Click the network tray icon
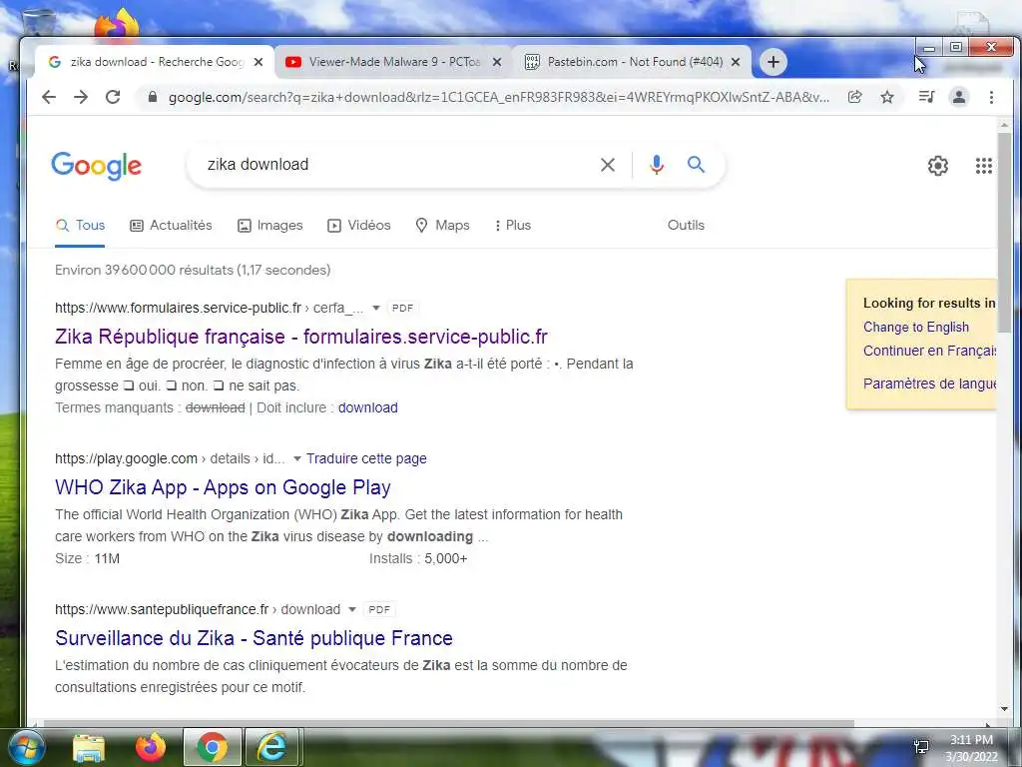Image resolution: width=1022 pixels, height=767 pixels. coord(921,746)
